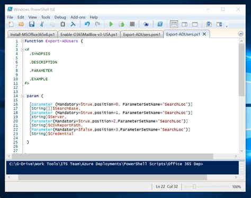Viewport: 251px width, 198px height.
Task: Run script with green play icon
Action: pyautogui.click(x=111, y=24)
